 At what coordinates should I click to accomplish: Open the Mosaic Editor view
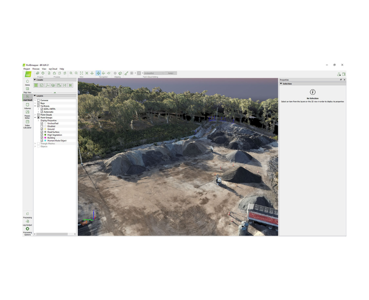[27, 114]
